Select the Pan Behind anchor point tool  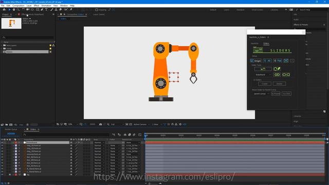coord(32,10)
